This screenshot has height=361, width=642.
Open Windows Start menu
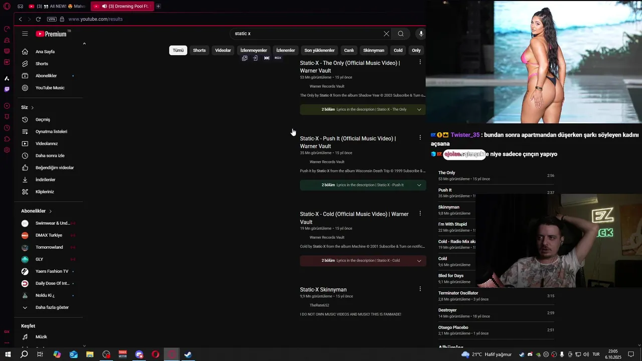point(8,354)
